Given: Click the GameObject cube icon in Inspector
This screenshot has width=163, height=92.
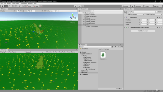Looking at the screenshot, I should coord(126,12).
